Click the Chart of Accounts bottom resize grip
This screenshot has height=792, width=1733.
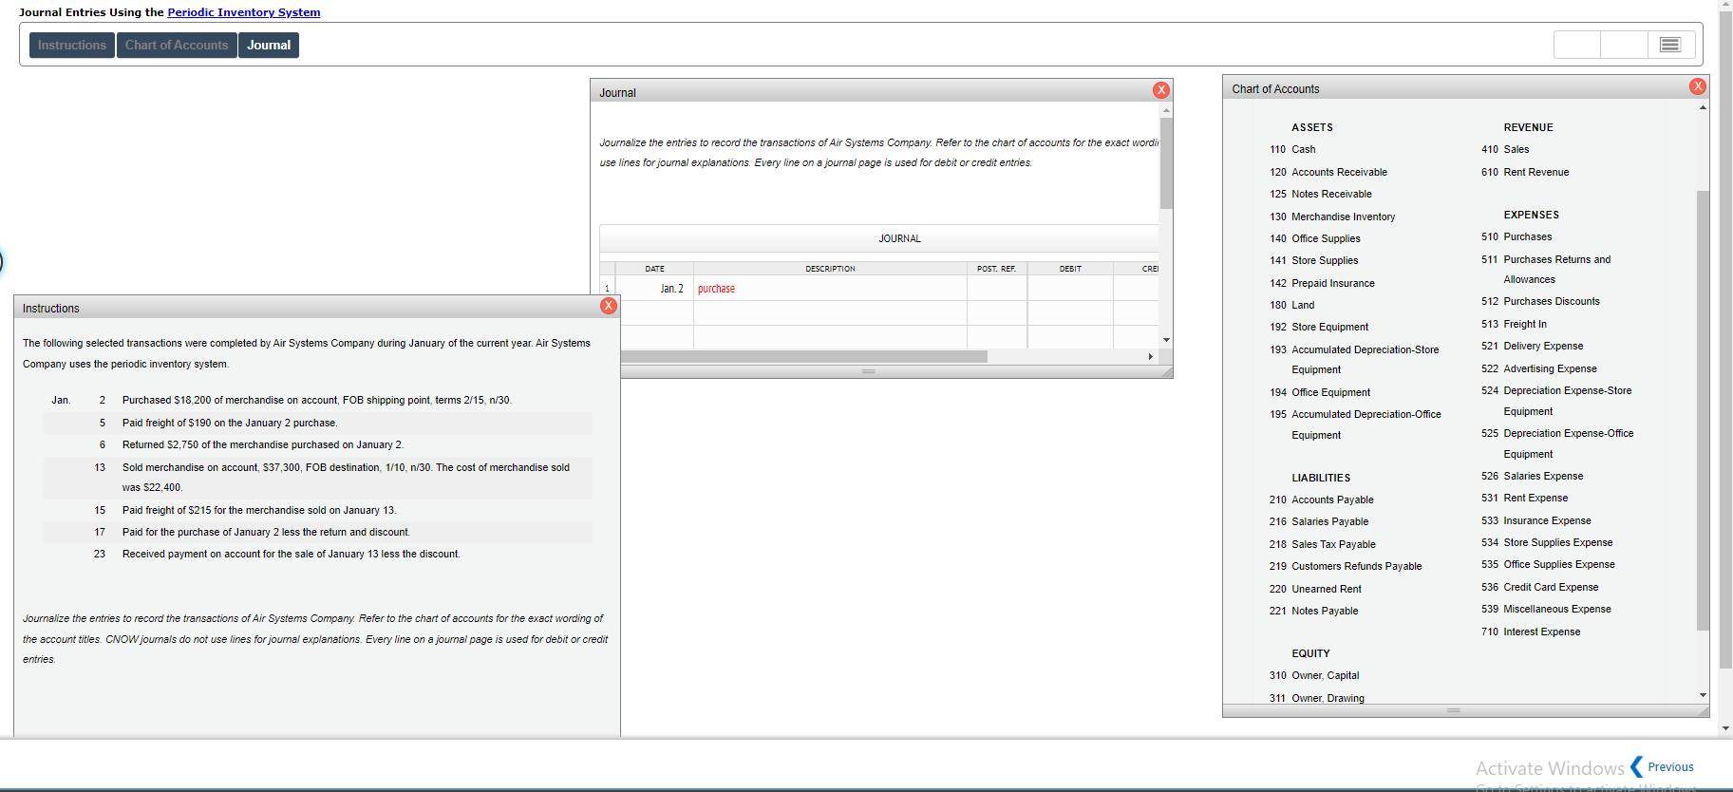point(1453,710)
